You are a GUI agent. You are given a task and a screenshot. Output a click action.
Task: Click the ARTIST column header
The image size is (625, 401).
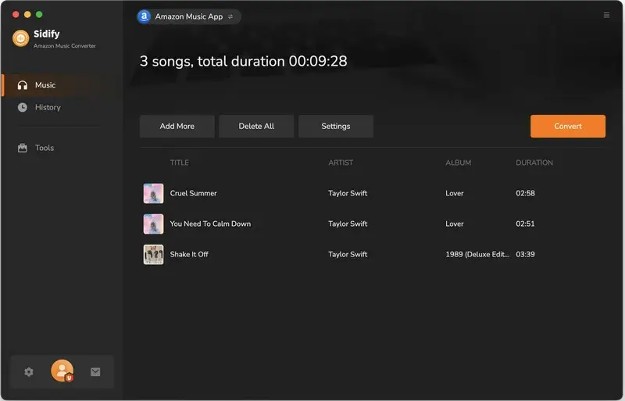[341, 163]
